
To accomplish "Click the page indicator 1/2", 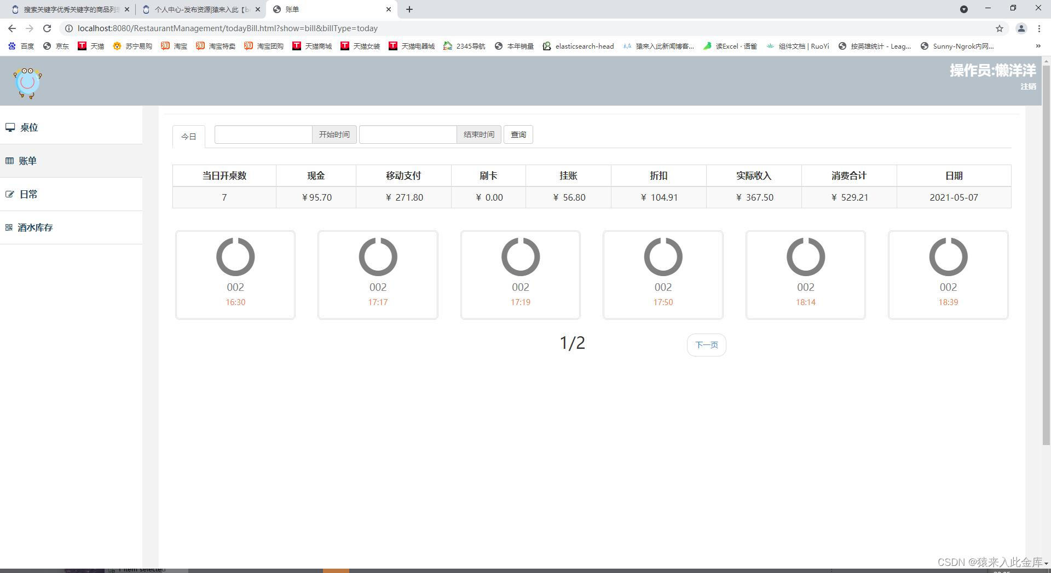I will pyautogui.click(x=573, y=343).
